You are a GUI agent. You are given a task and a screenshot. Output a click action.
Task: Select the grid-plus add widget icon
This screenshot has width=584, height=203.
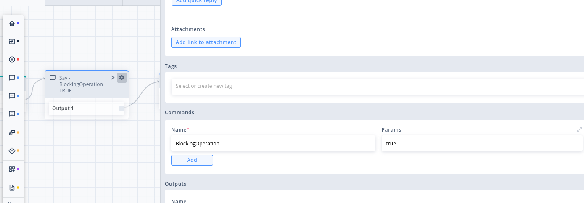pyautogui.click(x=12, y=169)
